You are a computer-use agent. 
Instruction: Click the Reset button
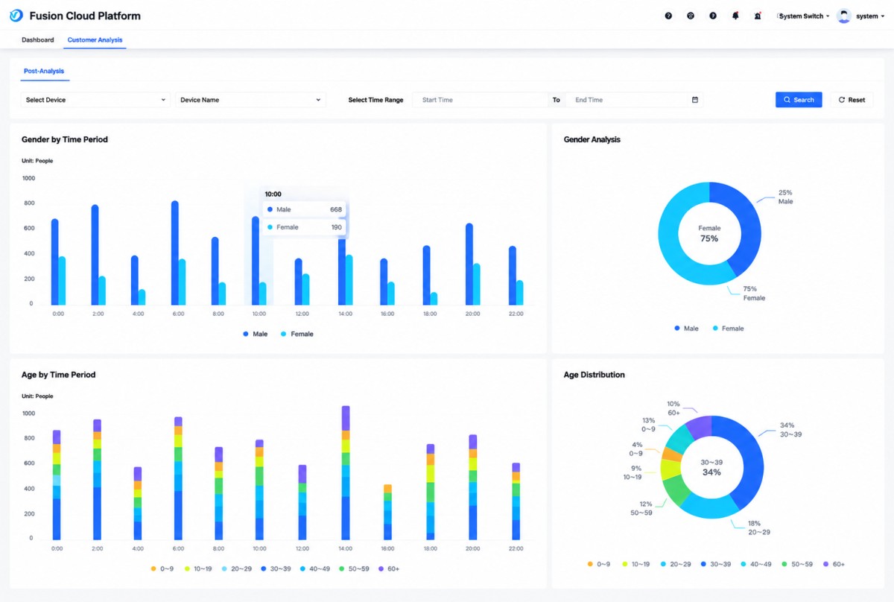tap(852, 100)
